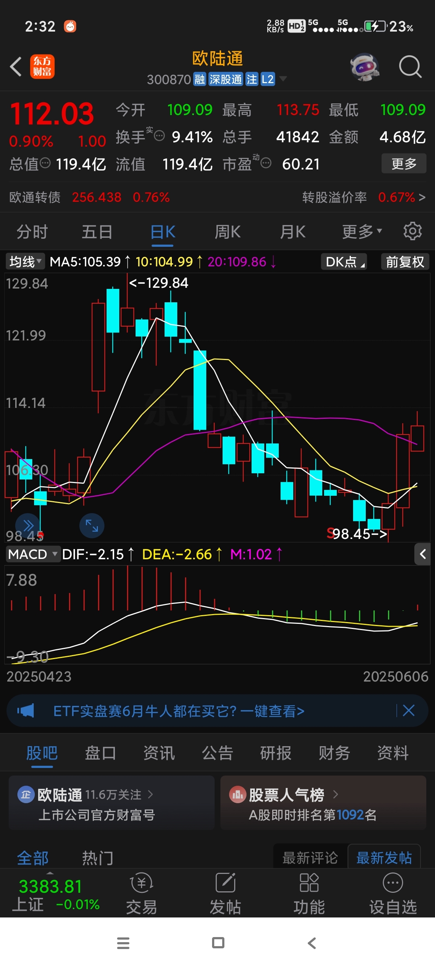Image resolution: width=435 pixels, height=969 pixels.
Task: Open the robot assistant avatar
Action: coord(364,67)
